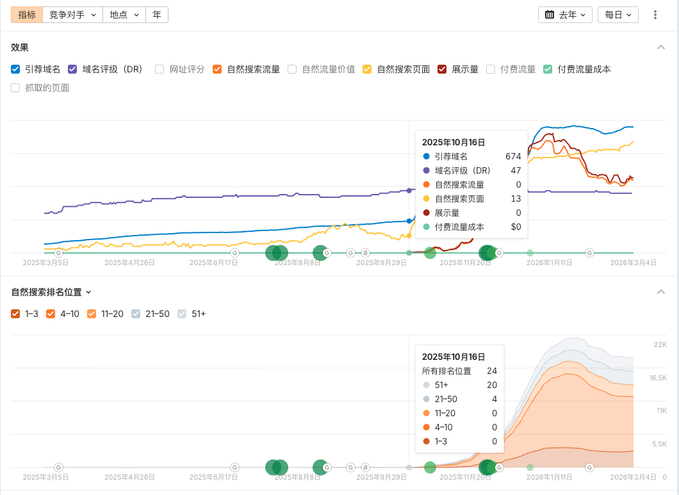
Task: Click green circle after 2025年9月29日 in ranking chart
Action: coord(430,467)
